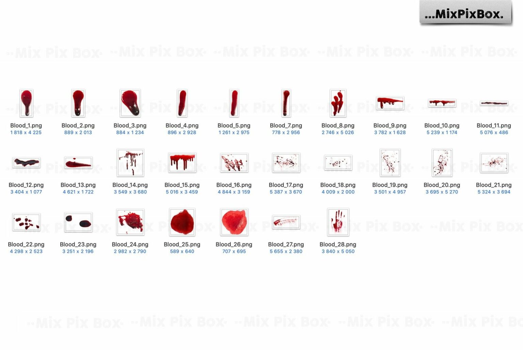
Task: Select the Blood_28.png bloody handprint thumbnail
Action: coord(337,222)
